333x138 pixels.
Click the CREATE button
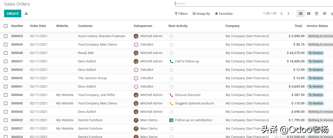[x=13, y=13]
